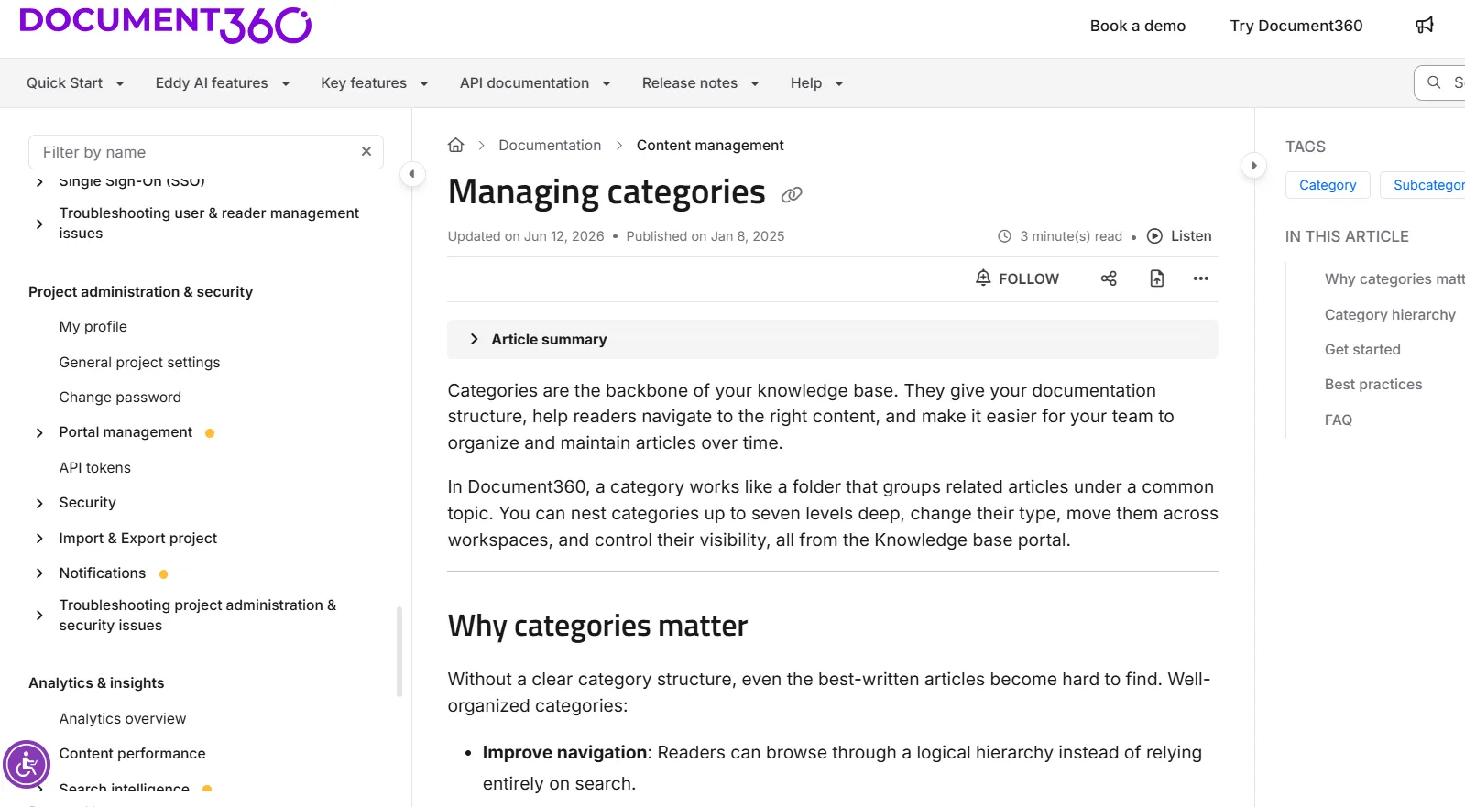Click the Document360 logo

point(165,25)
